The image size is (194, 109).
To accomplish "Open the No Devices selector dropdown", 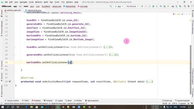I will click(x=132, y=6).
